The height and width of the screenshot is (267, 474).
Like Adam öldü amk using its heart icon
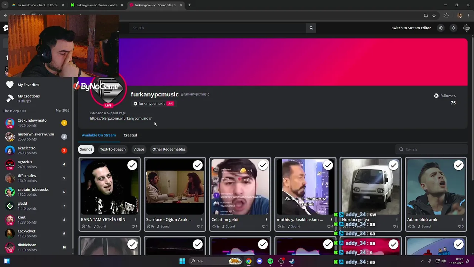tap(460, 226)
